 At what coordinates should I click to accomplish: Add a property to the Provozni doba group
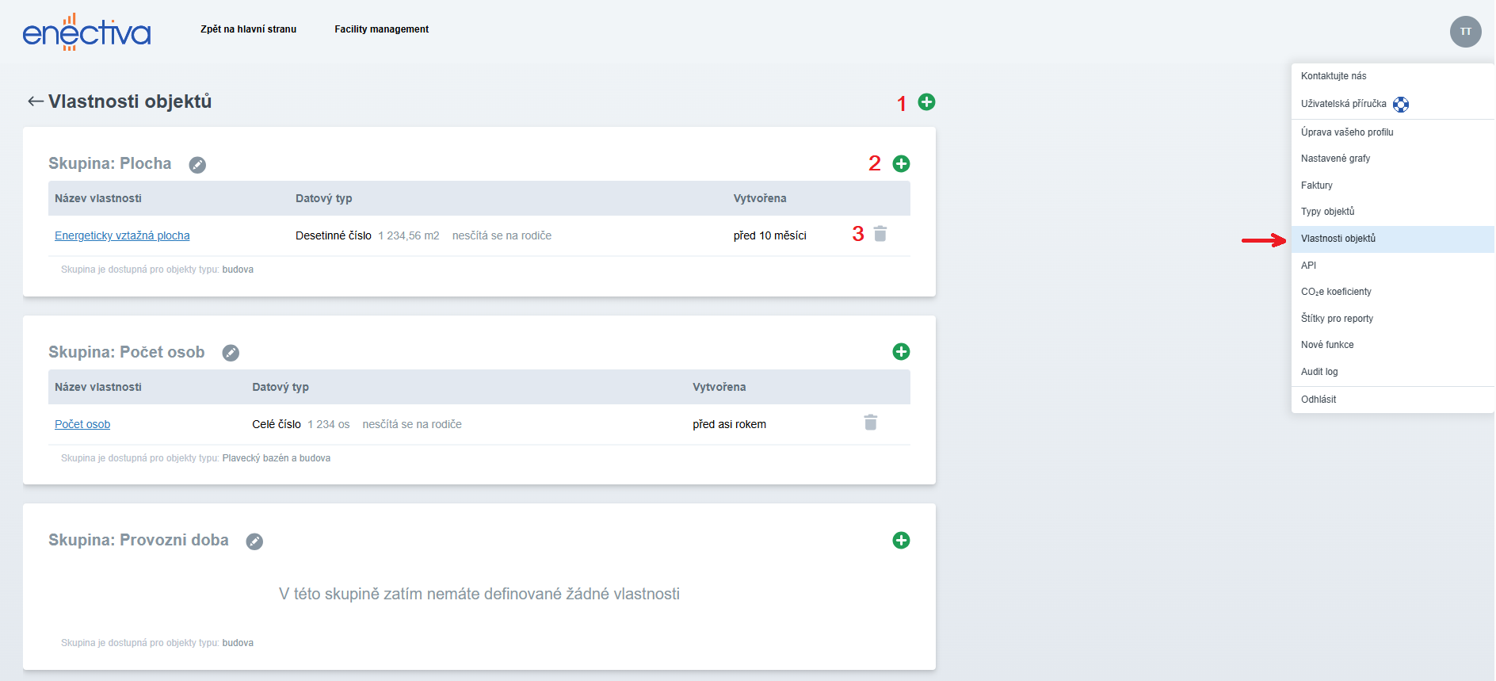901,540
